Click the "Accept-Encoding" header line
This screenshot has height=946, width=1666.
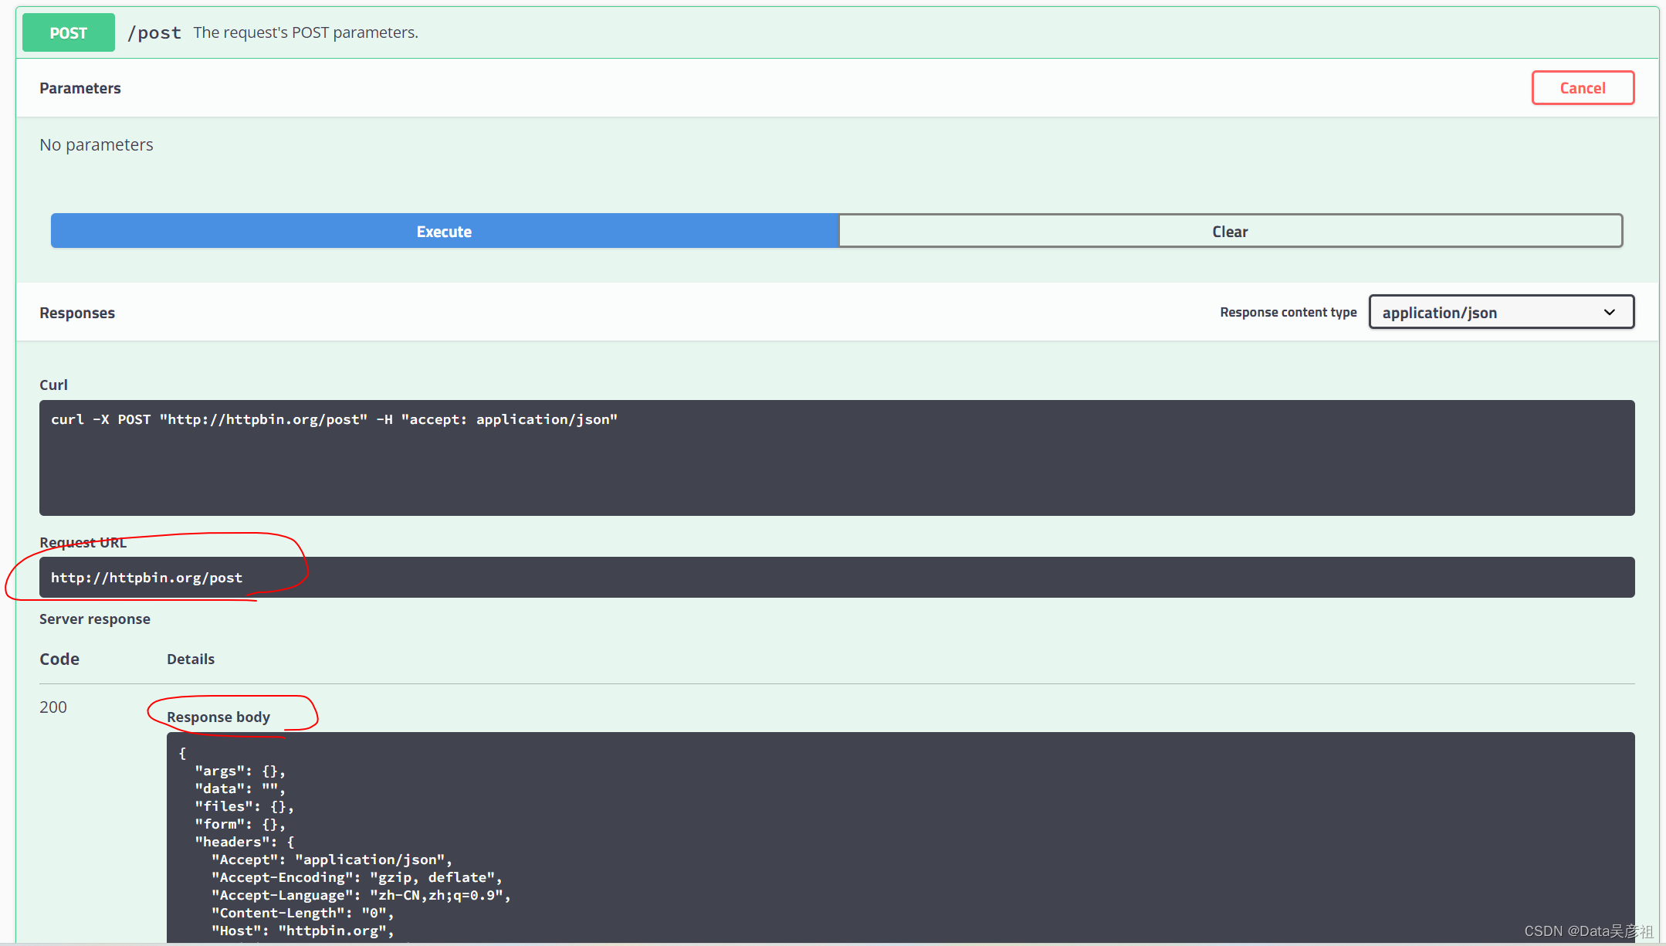[357, 877]
